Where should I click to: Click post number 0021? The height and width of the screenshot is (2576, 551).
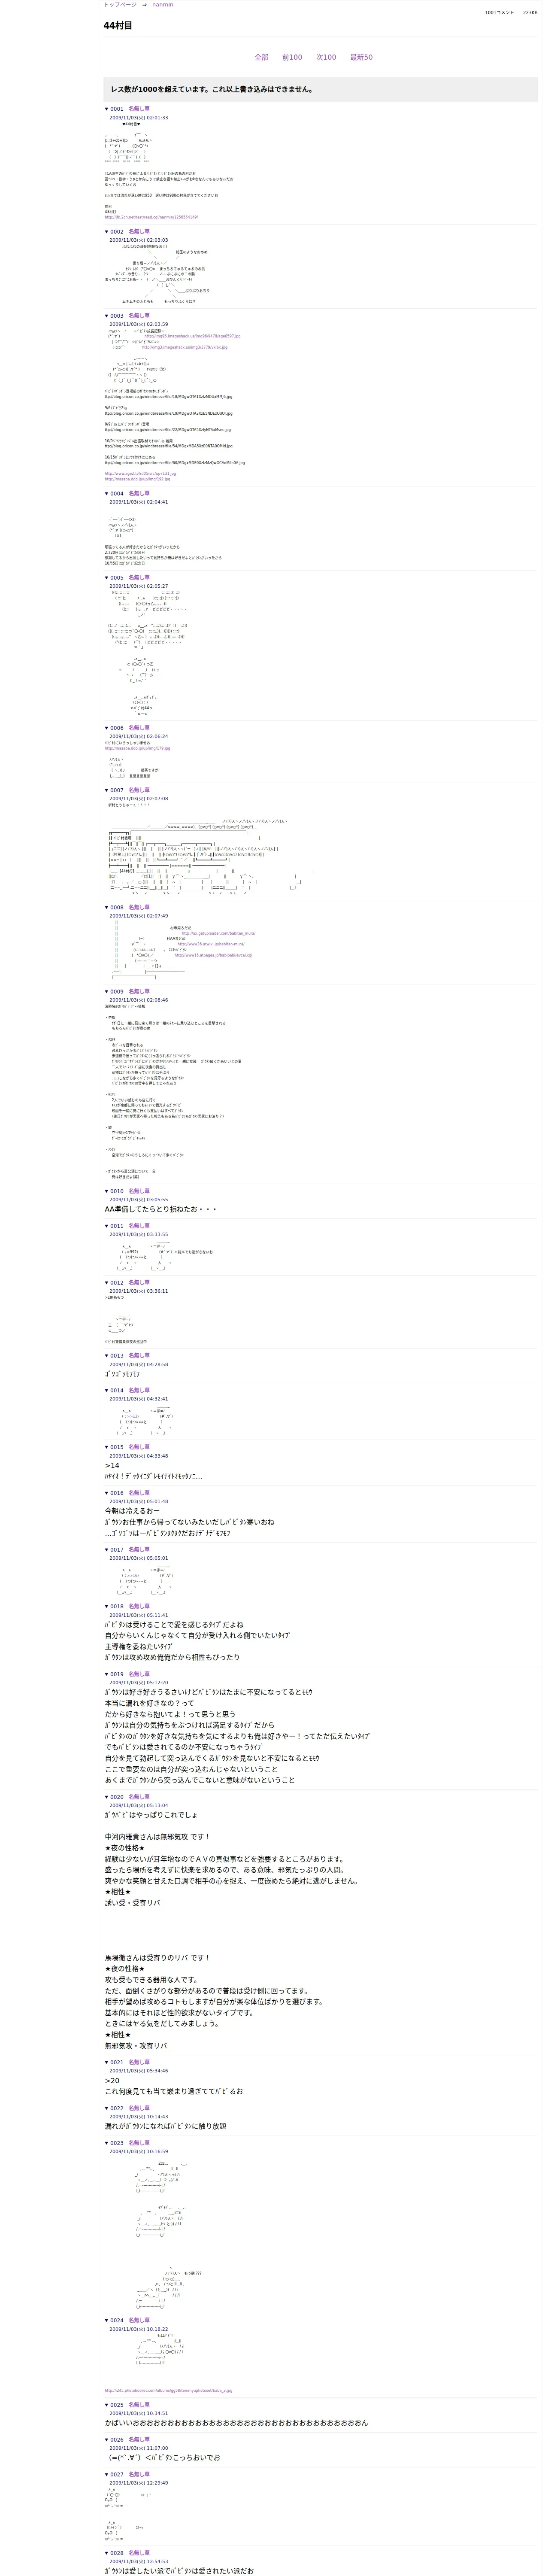pyautogui.click(x=117, y=2063)
